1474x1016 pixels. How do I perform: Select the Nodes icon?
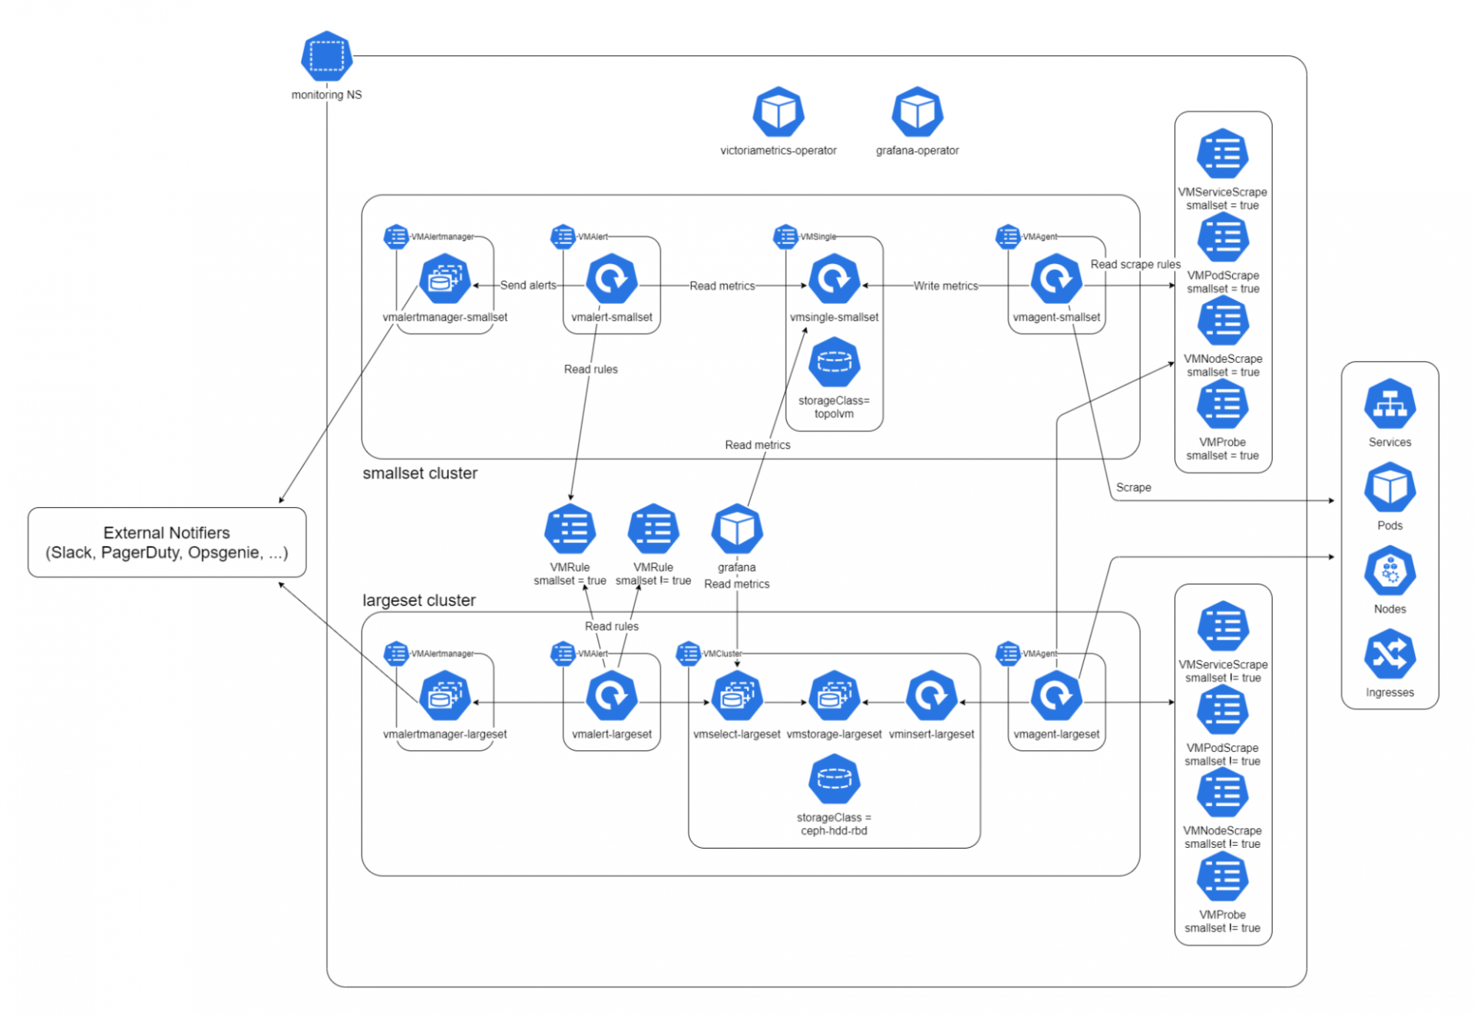pos(1390,571)
